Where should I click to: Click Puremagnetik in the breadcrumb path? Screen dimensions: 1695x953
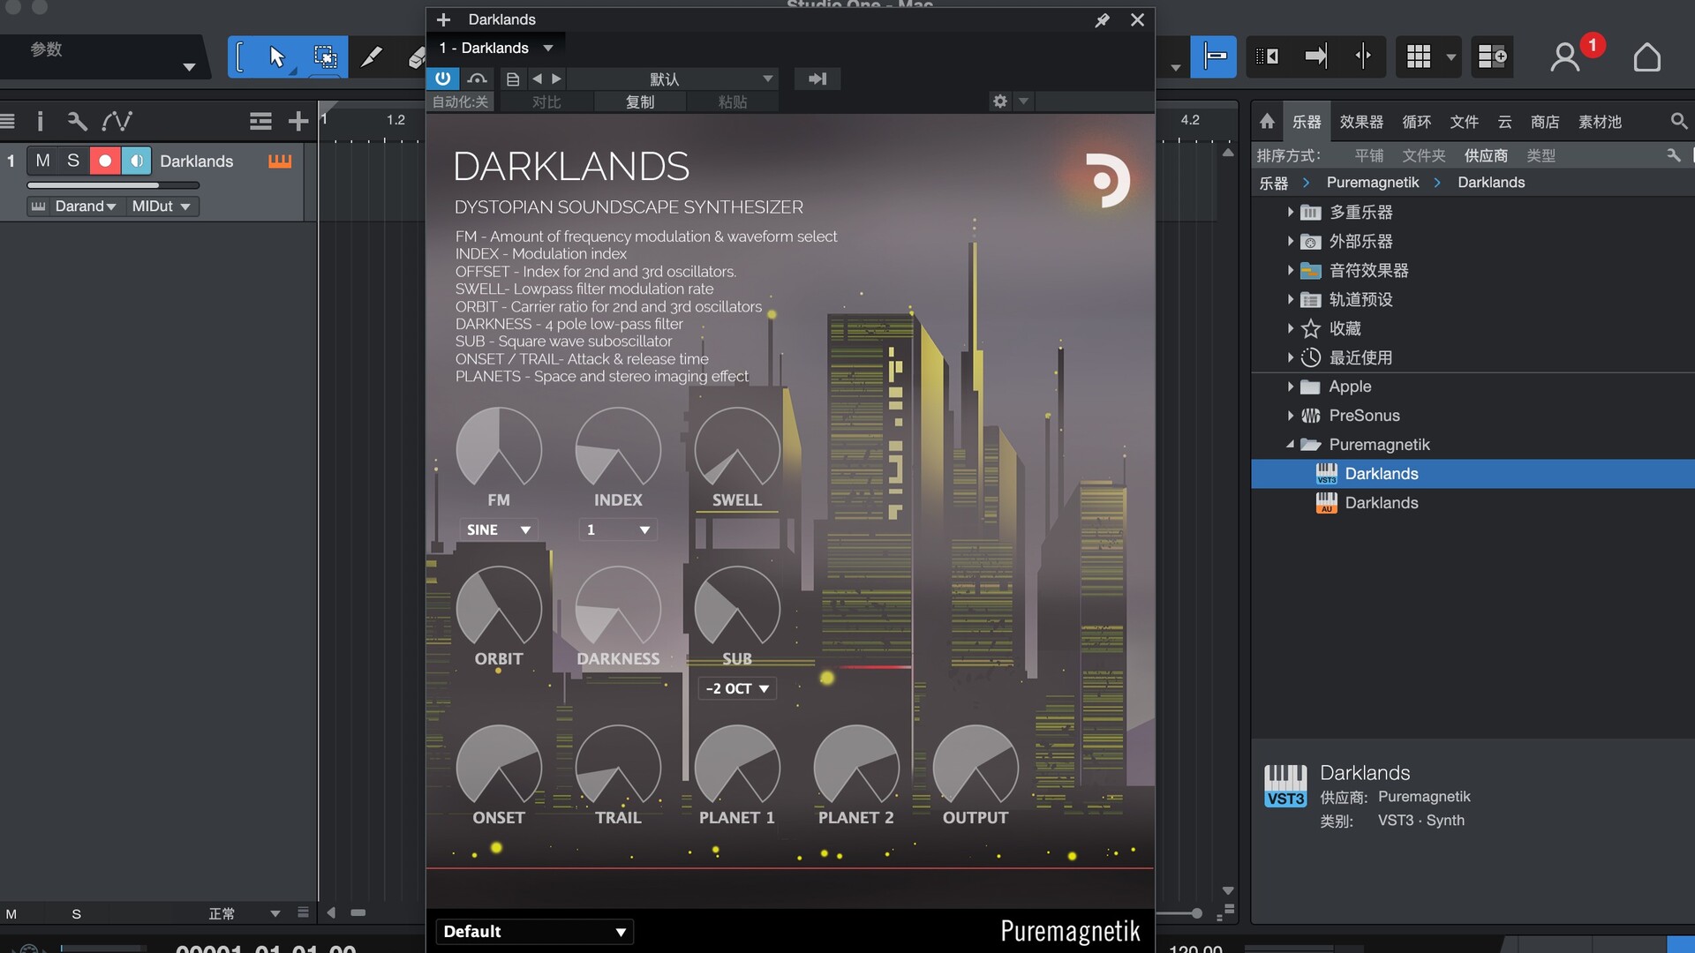point(1373,183)
